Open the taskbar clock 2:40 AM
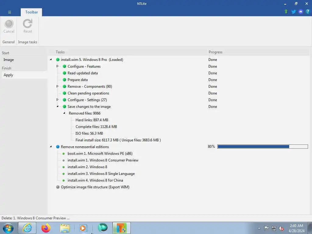312x234 pixels. pyautogui.click(x=296, y=228)
